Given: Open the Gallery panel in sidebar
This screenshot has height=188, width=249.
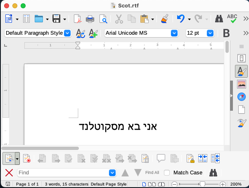Looking at the screenshot, I should tap(242, 84).
